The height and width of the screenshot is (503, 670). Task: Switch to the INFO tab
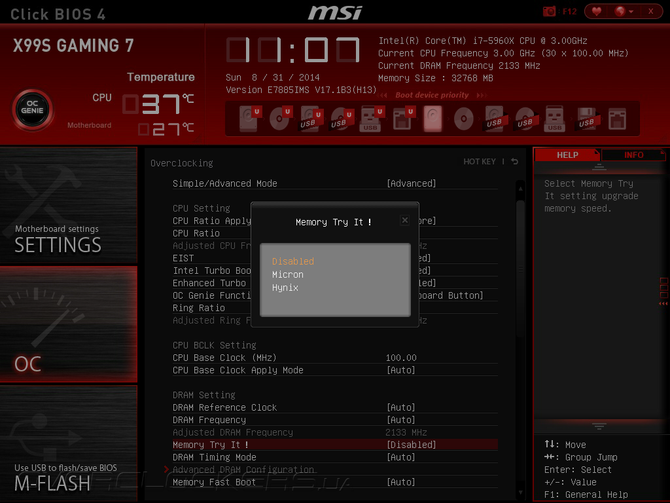[x=633, y=155]
